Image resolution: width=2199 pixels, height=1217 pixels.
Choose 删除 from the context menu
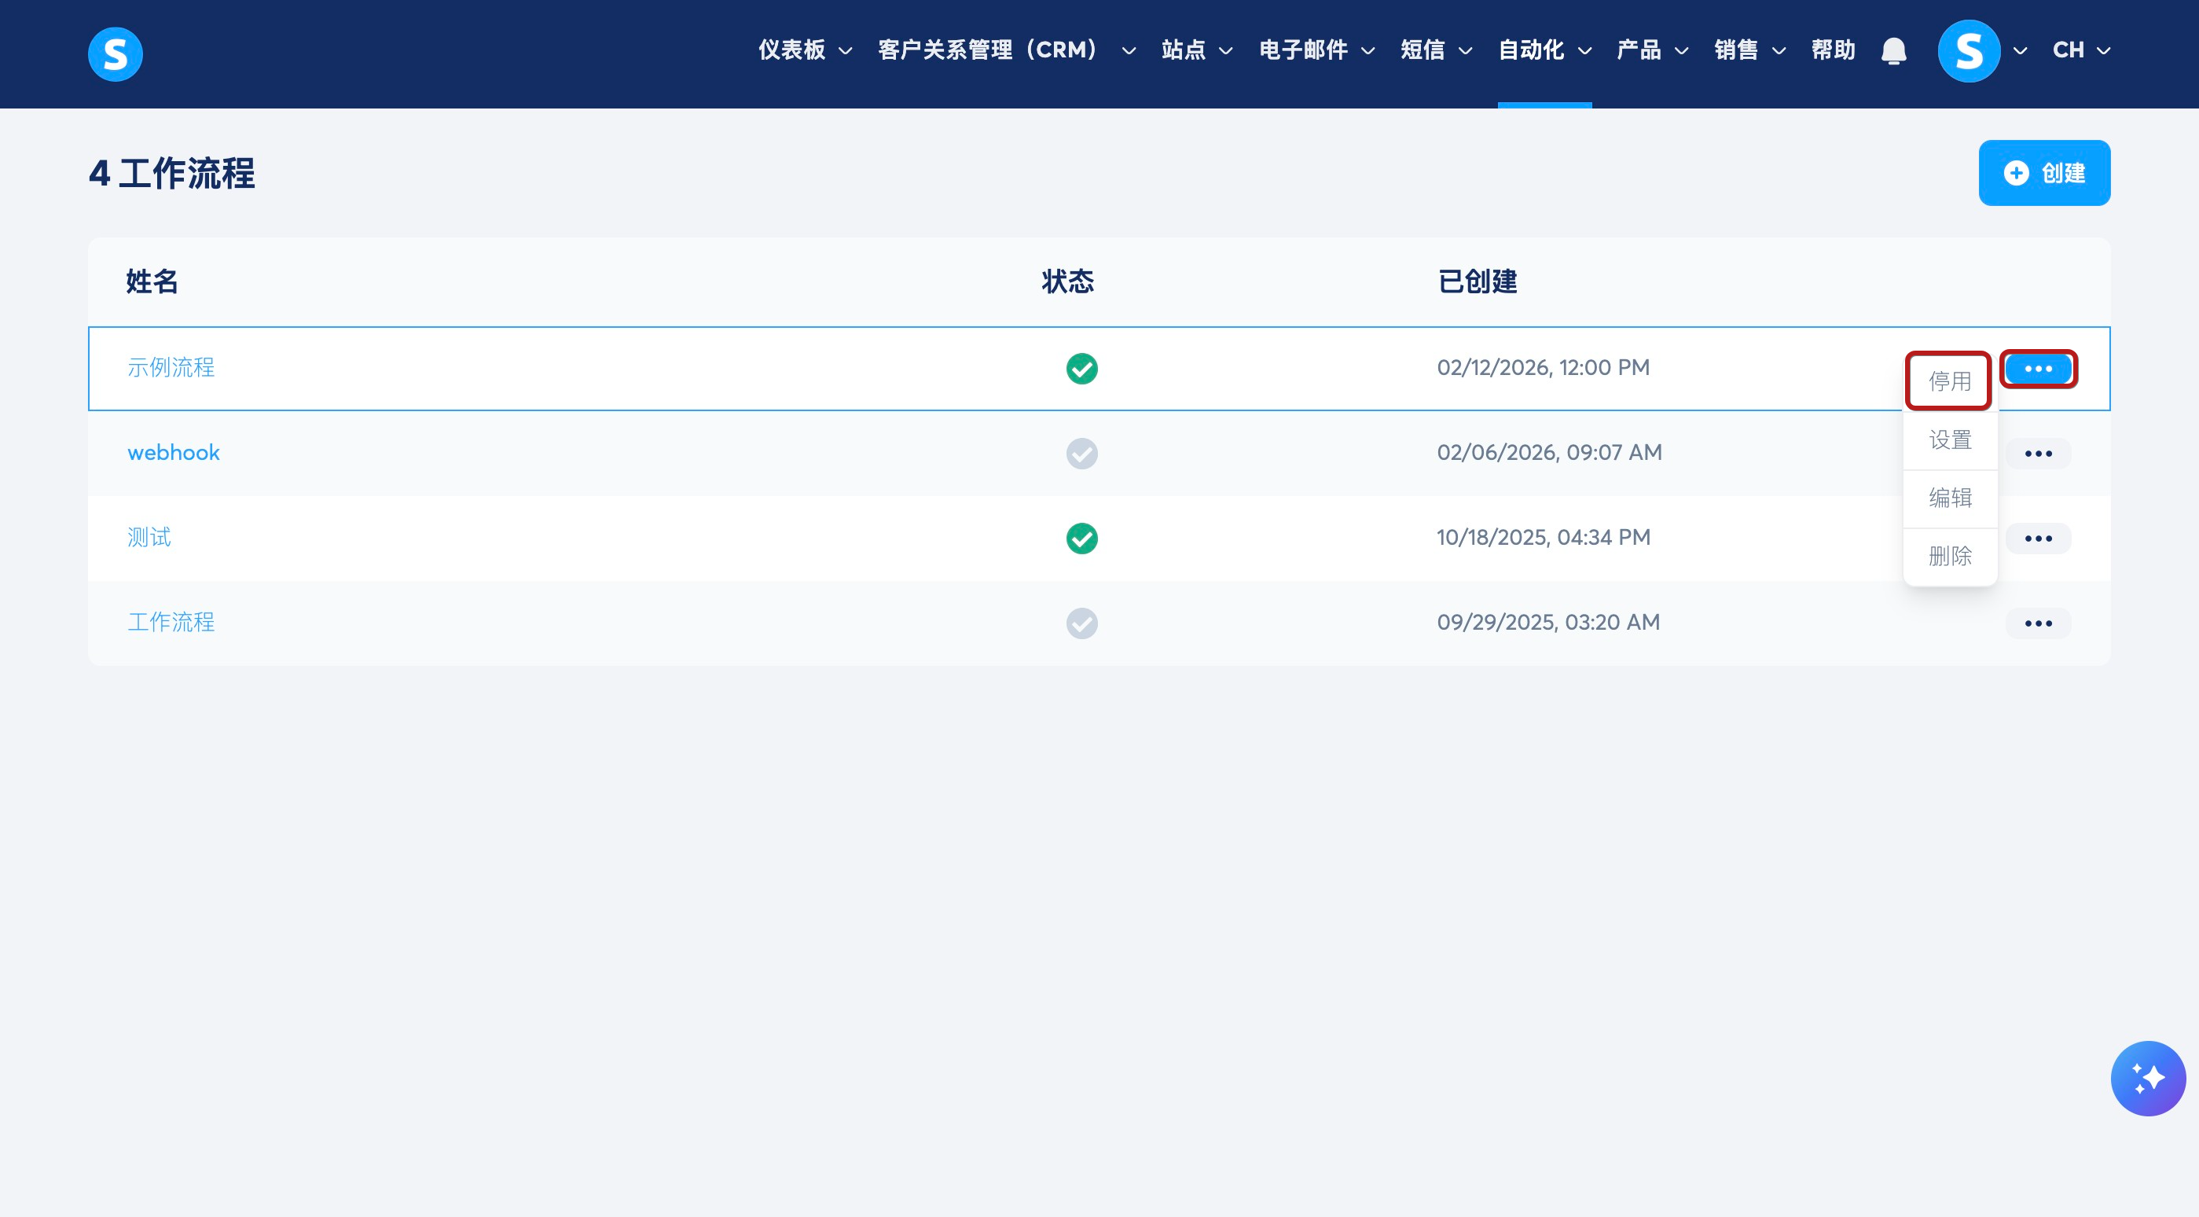(1950, 556)
